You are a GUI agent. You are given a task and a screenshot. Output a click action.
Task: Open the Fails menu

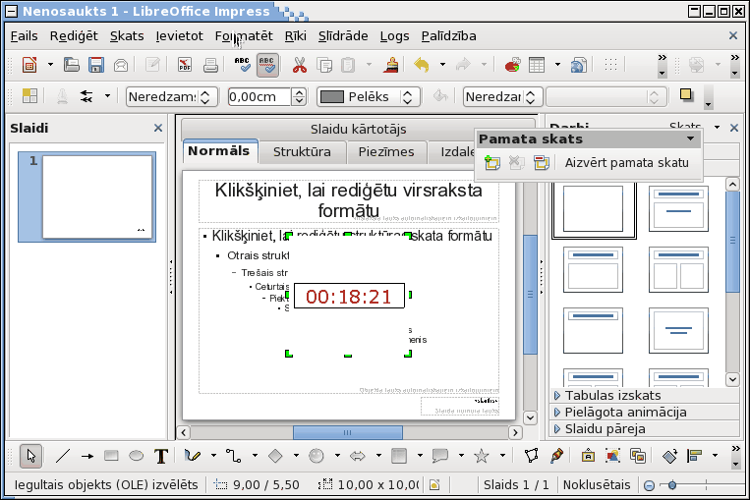24,36
